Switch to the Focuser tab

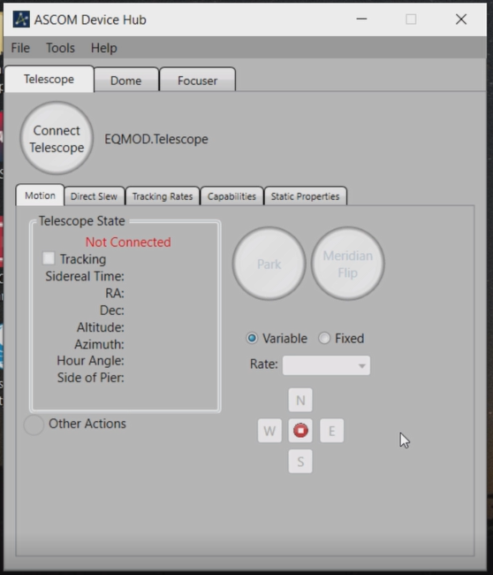click(x=197, y=80)
